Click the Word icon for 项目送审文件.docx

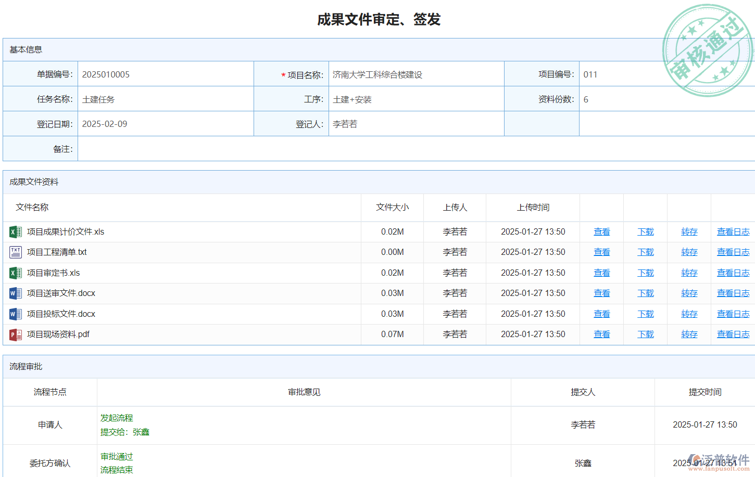click(x=15, y=293)
